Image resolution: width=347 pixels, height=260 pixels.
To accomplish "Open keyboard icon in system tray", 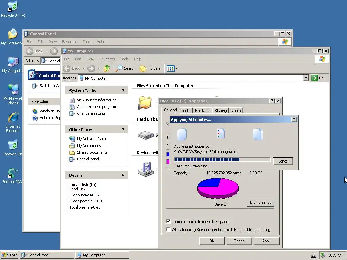I will point(313,255).
